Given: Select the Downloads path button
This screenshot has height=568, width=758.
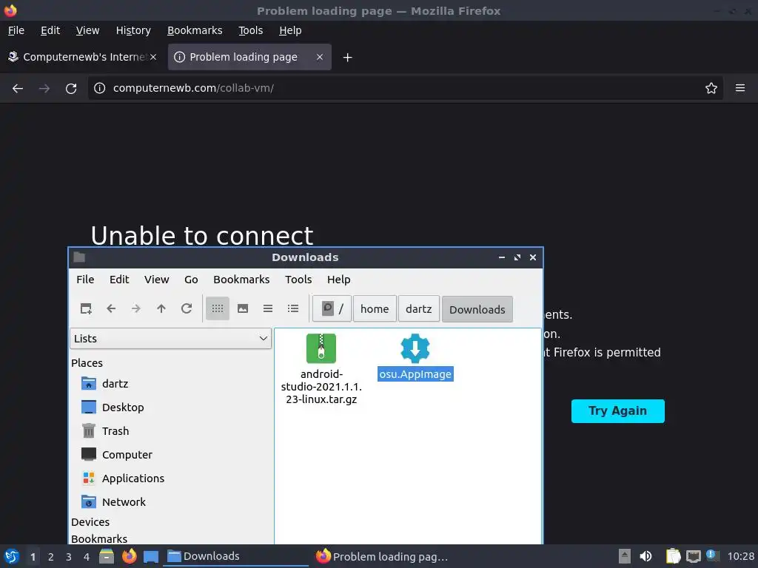Looking at the screenshot, I should click(x=477, y=309).
